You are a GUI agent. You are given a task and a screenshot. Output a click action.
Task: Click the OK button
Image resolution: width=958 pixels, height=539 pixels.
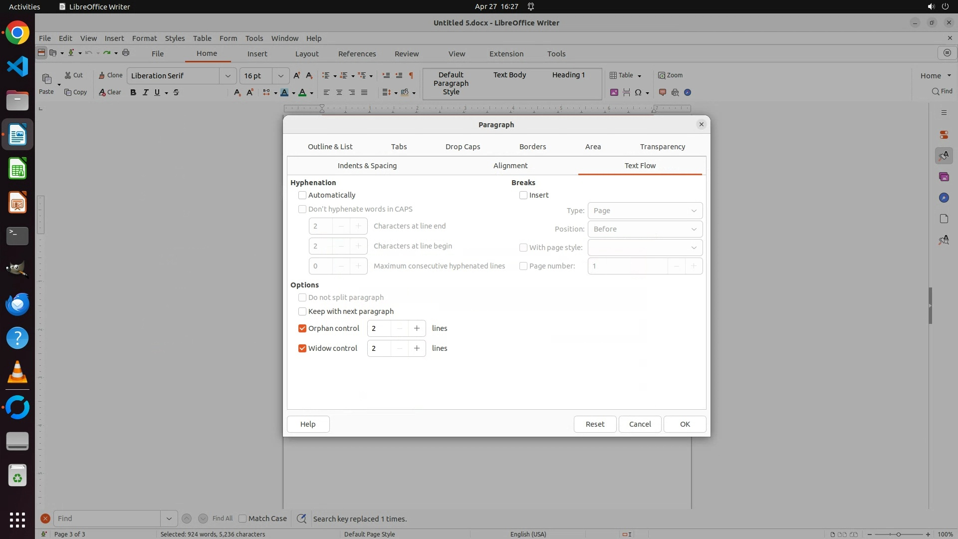pyautogui.click(x=685, y=424)
